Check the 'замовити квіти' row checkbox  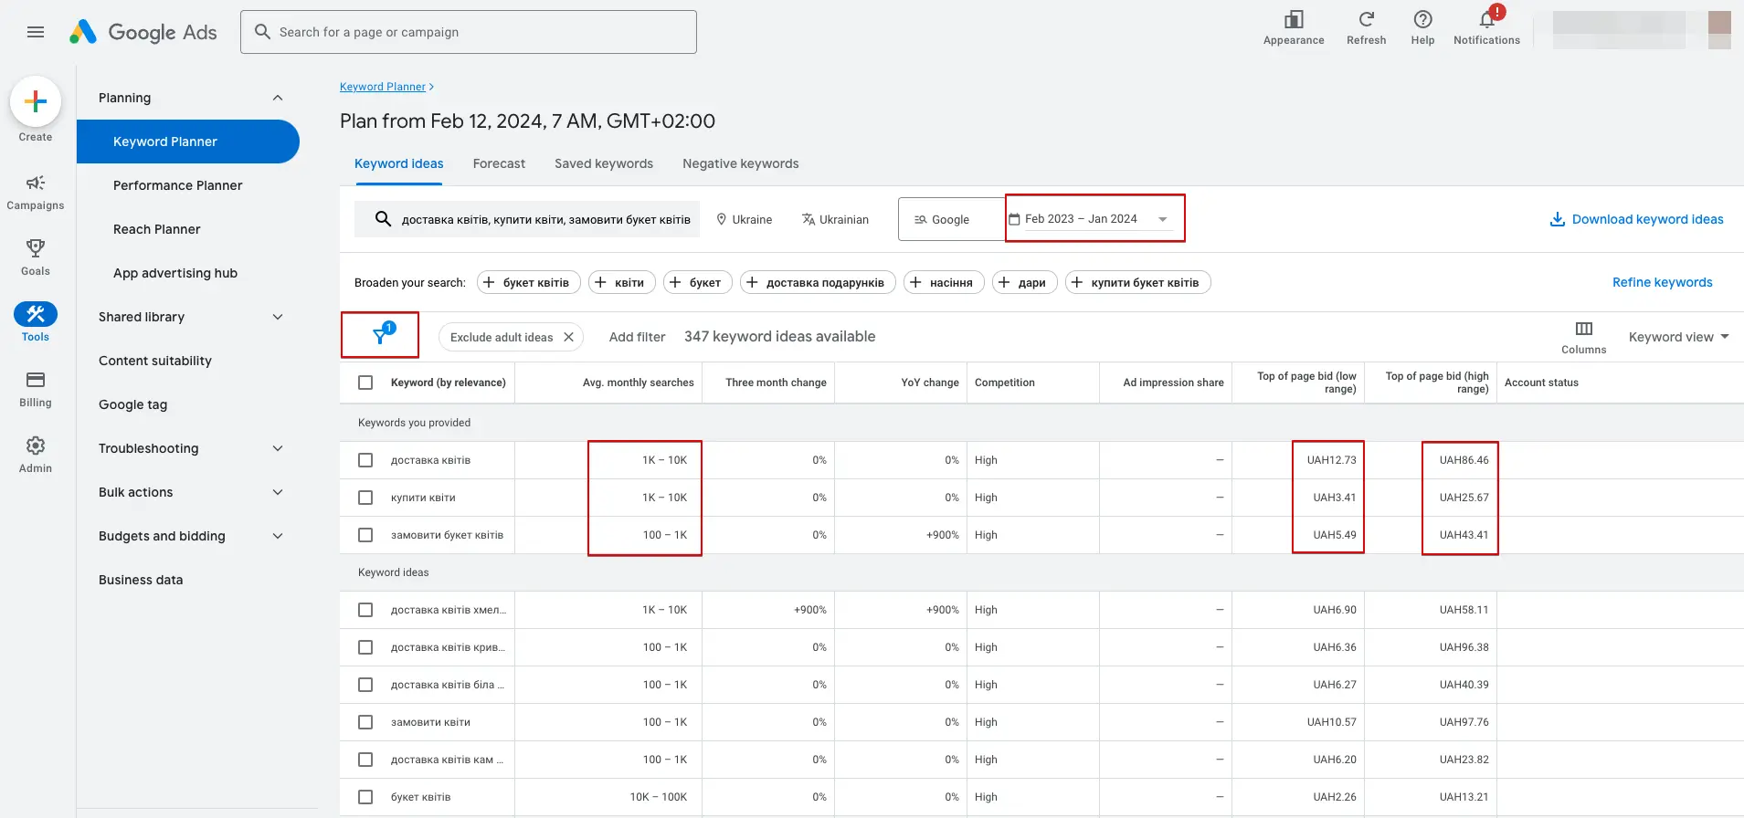point(365,722)
